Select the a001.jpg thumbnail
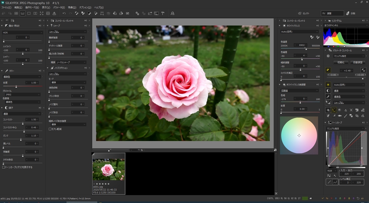The image size is (369, 203). (x=109, y=174)
